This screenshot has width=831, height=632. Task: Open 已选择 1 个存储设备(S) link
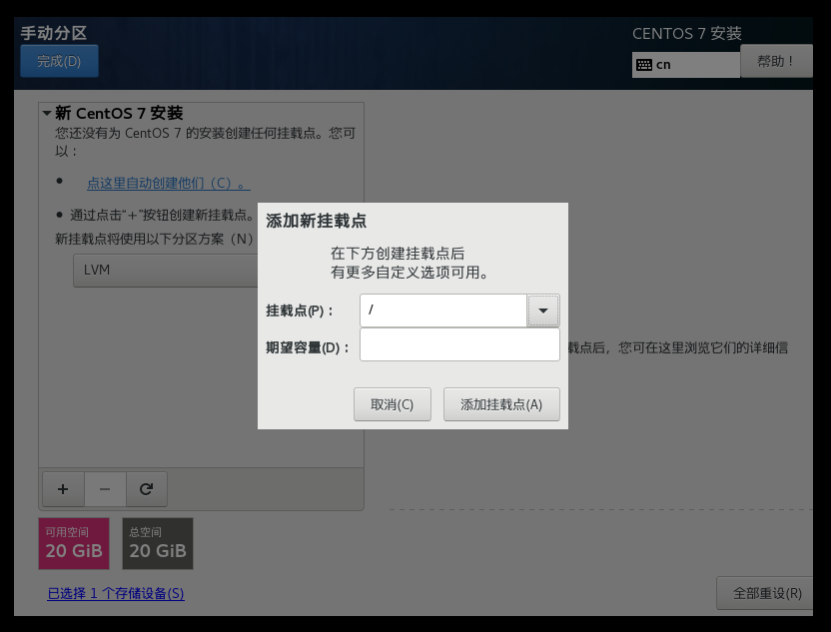(x=116, y=593)
